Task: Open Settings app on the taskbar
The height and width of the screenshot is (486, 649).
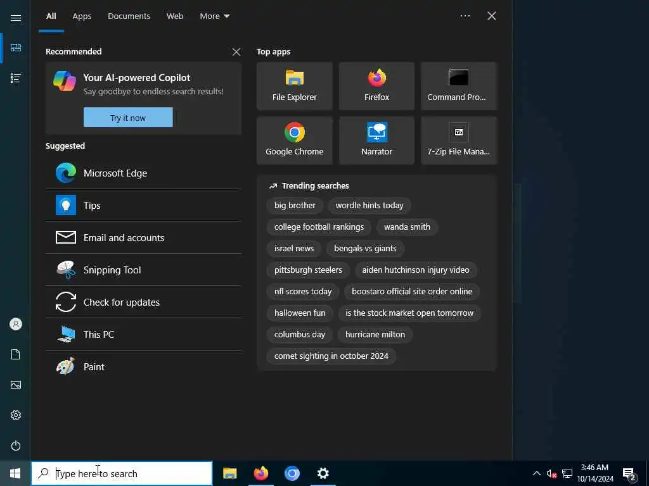Action: [x=323, y=473]
